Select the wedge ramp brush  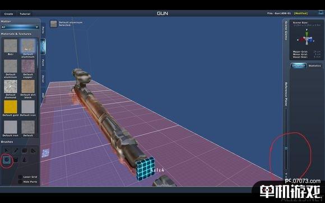34,150
